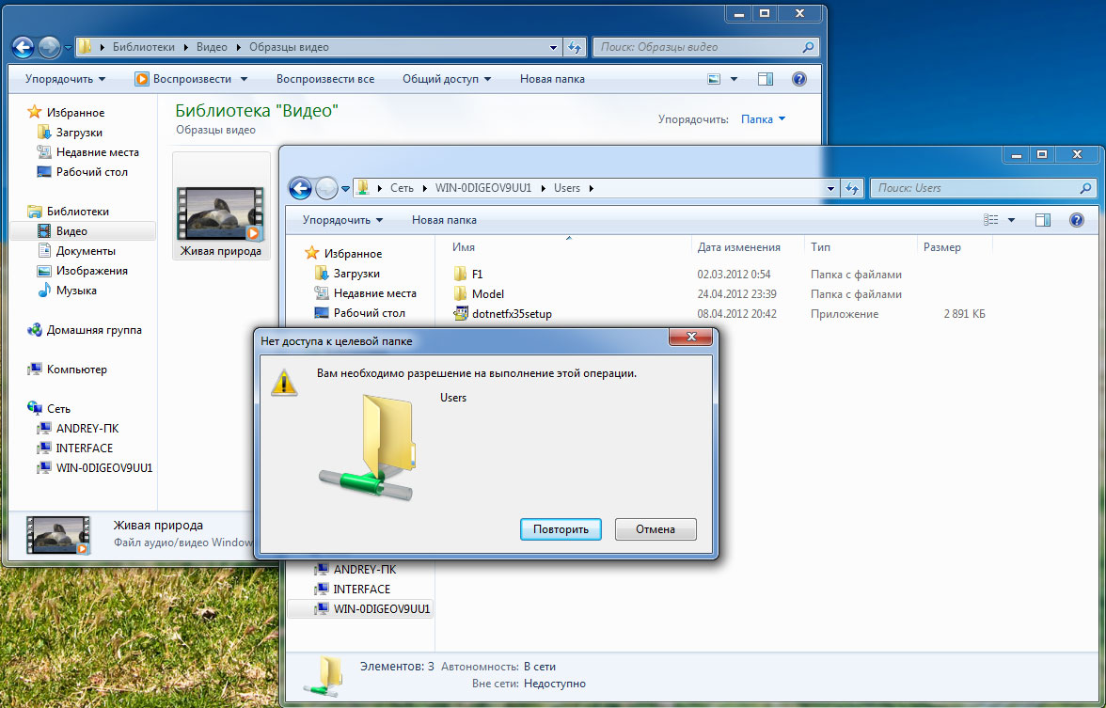Click the help icon in the Users window toolbar
Viewport: 1106px width, 708px height.
click(x=1077, y=220)
